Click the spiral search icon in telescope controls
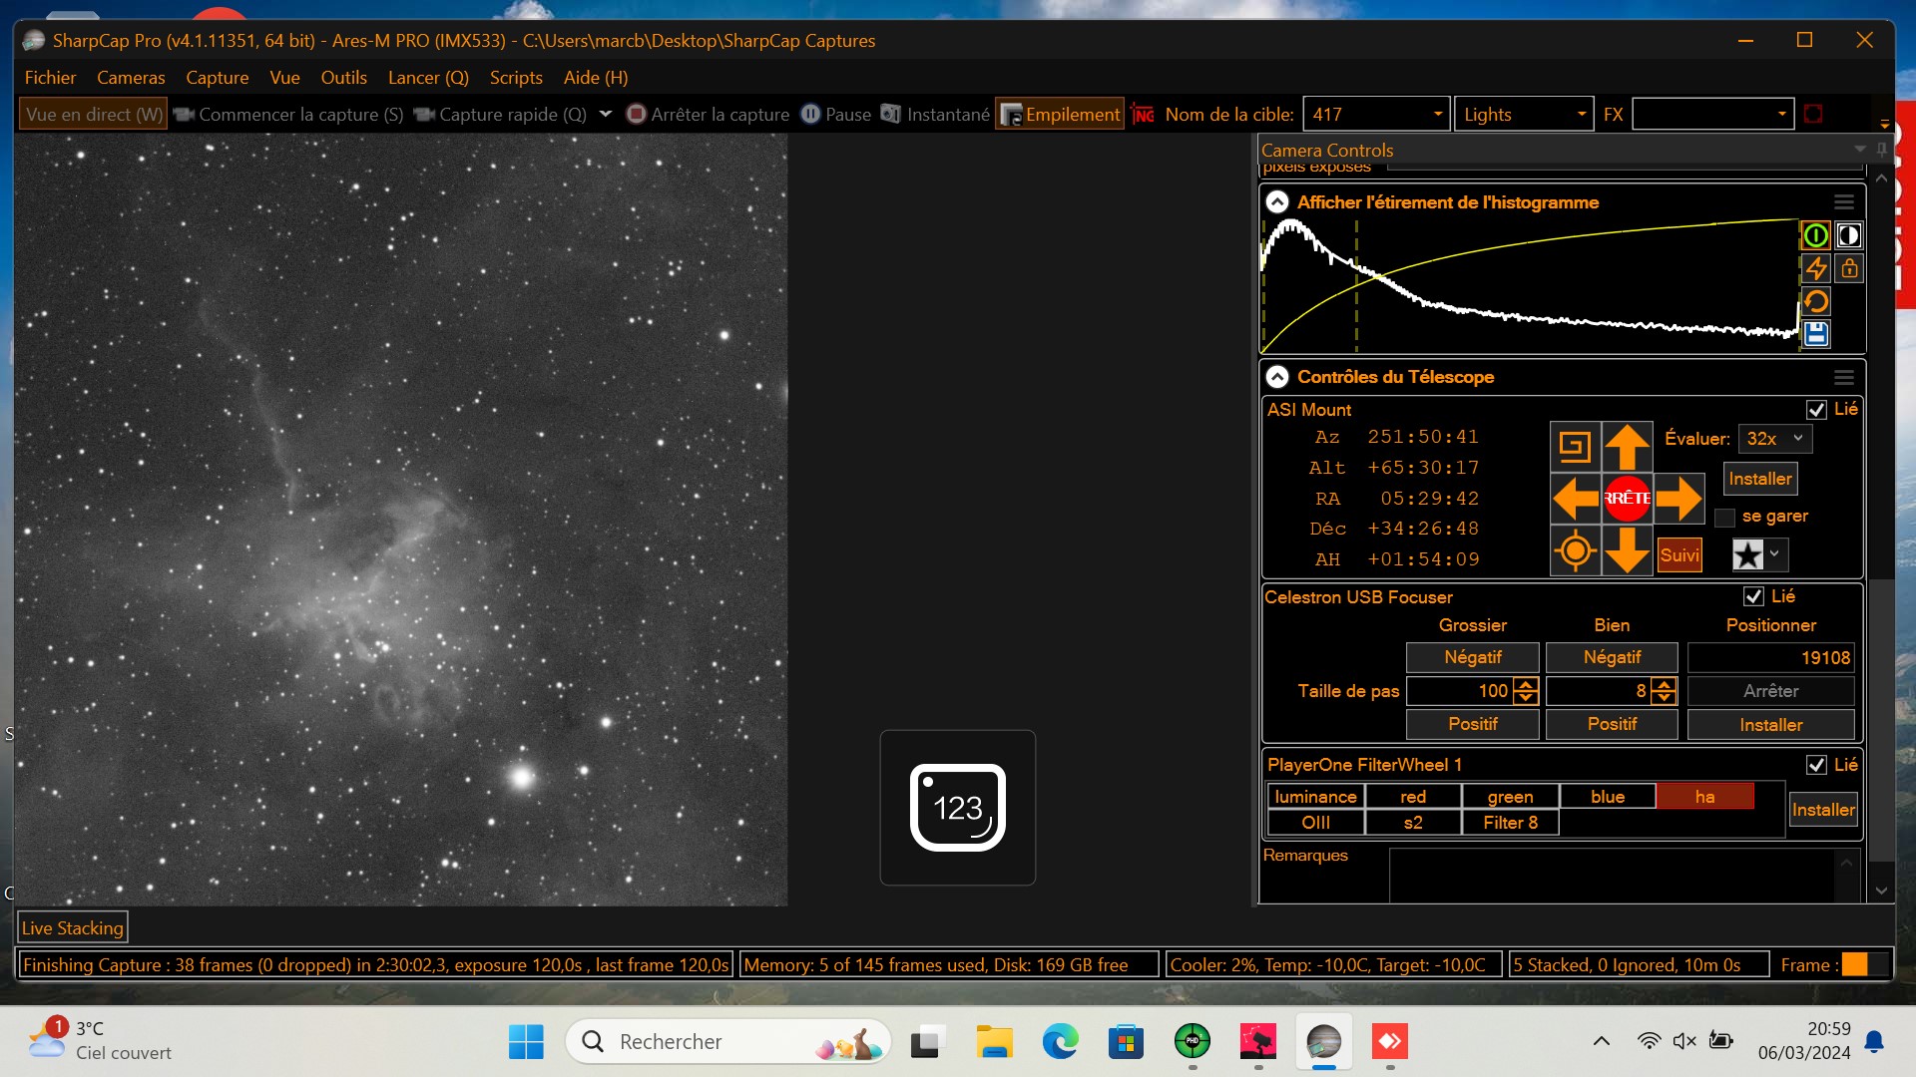The image size is (1916, 1077). point(1577,446)
